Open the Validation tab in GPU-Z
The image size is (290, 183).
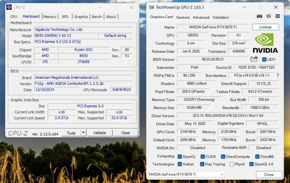220,17
